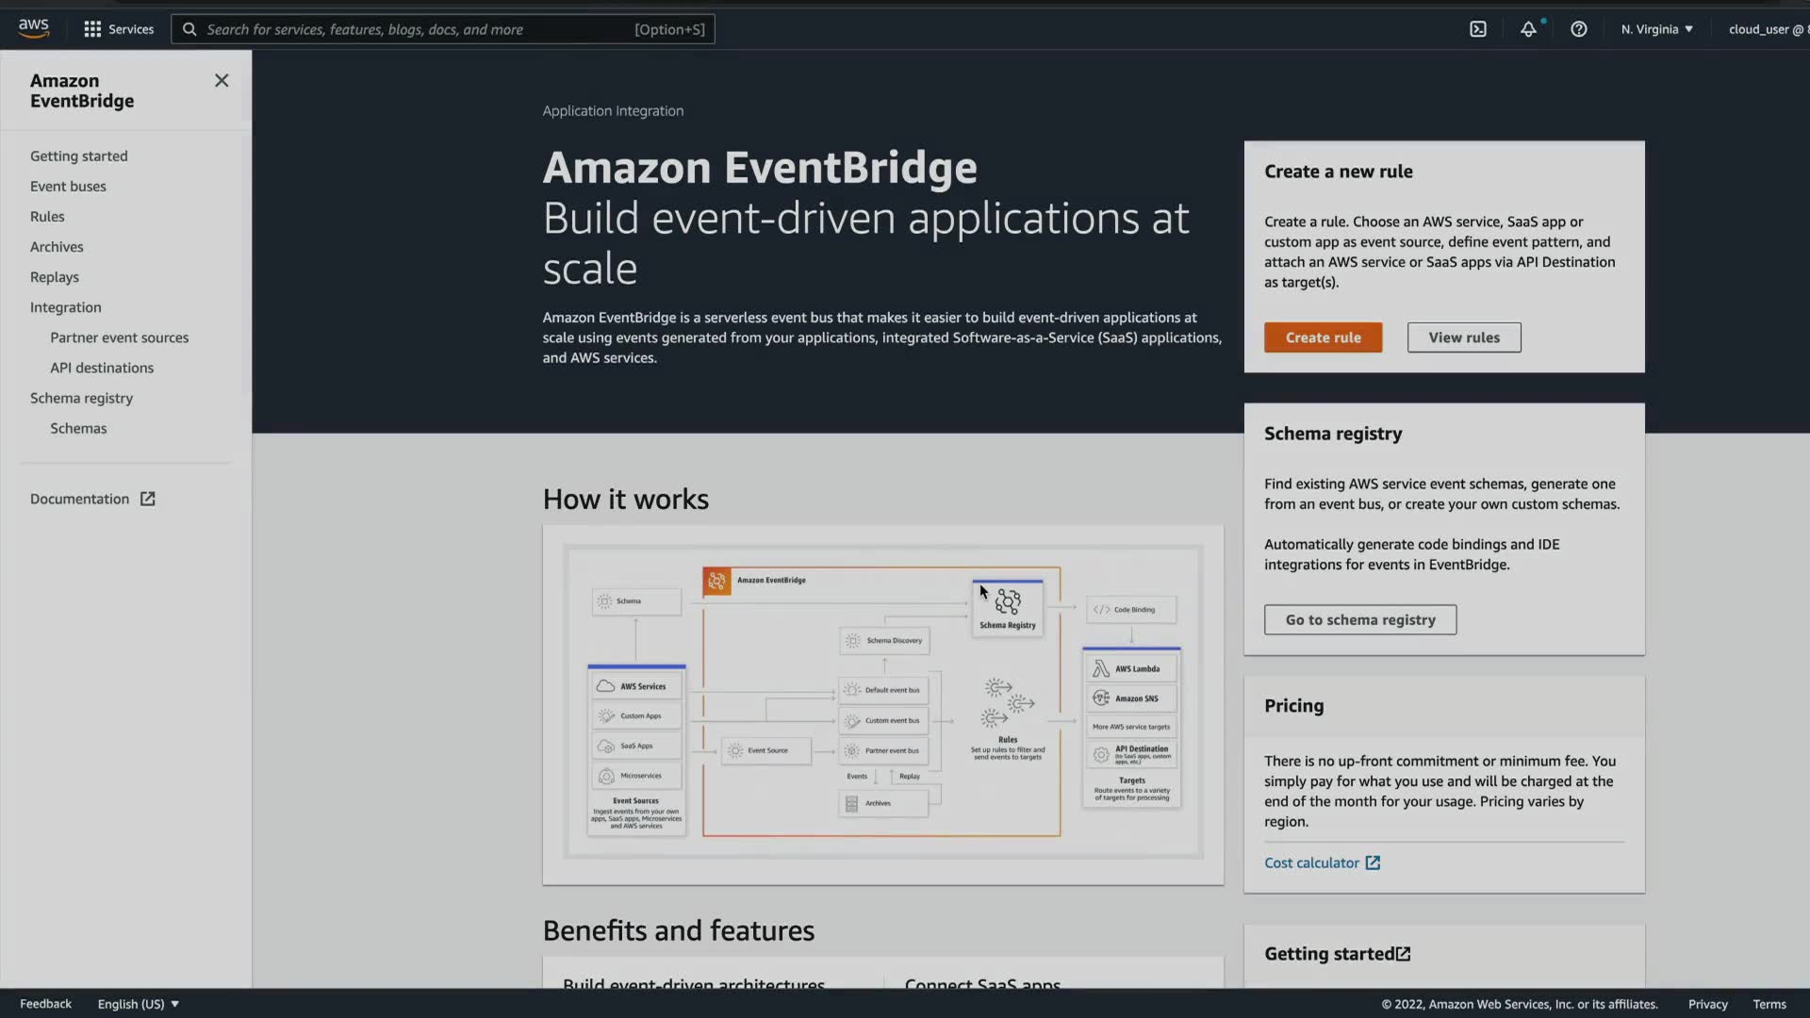Click Go to schema registry button
The height and width of the screenshot is (1018, 1810).
coord(1359,619)
